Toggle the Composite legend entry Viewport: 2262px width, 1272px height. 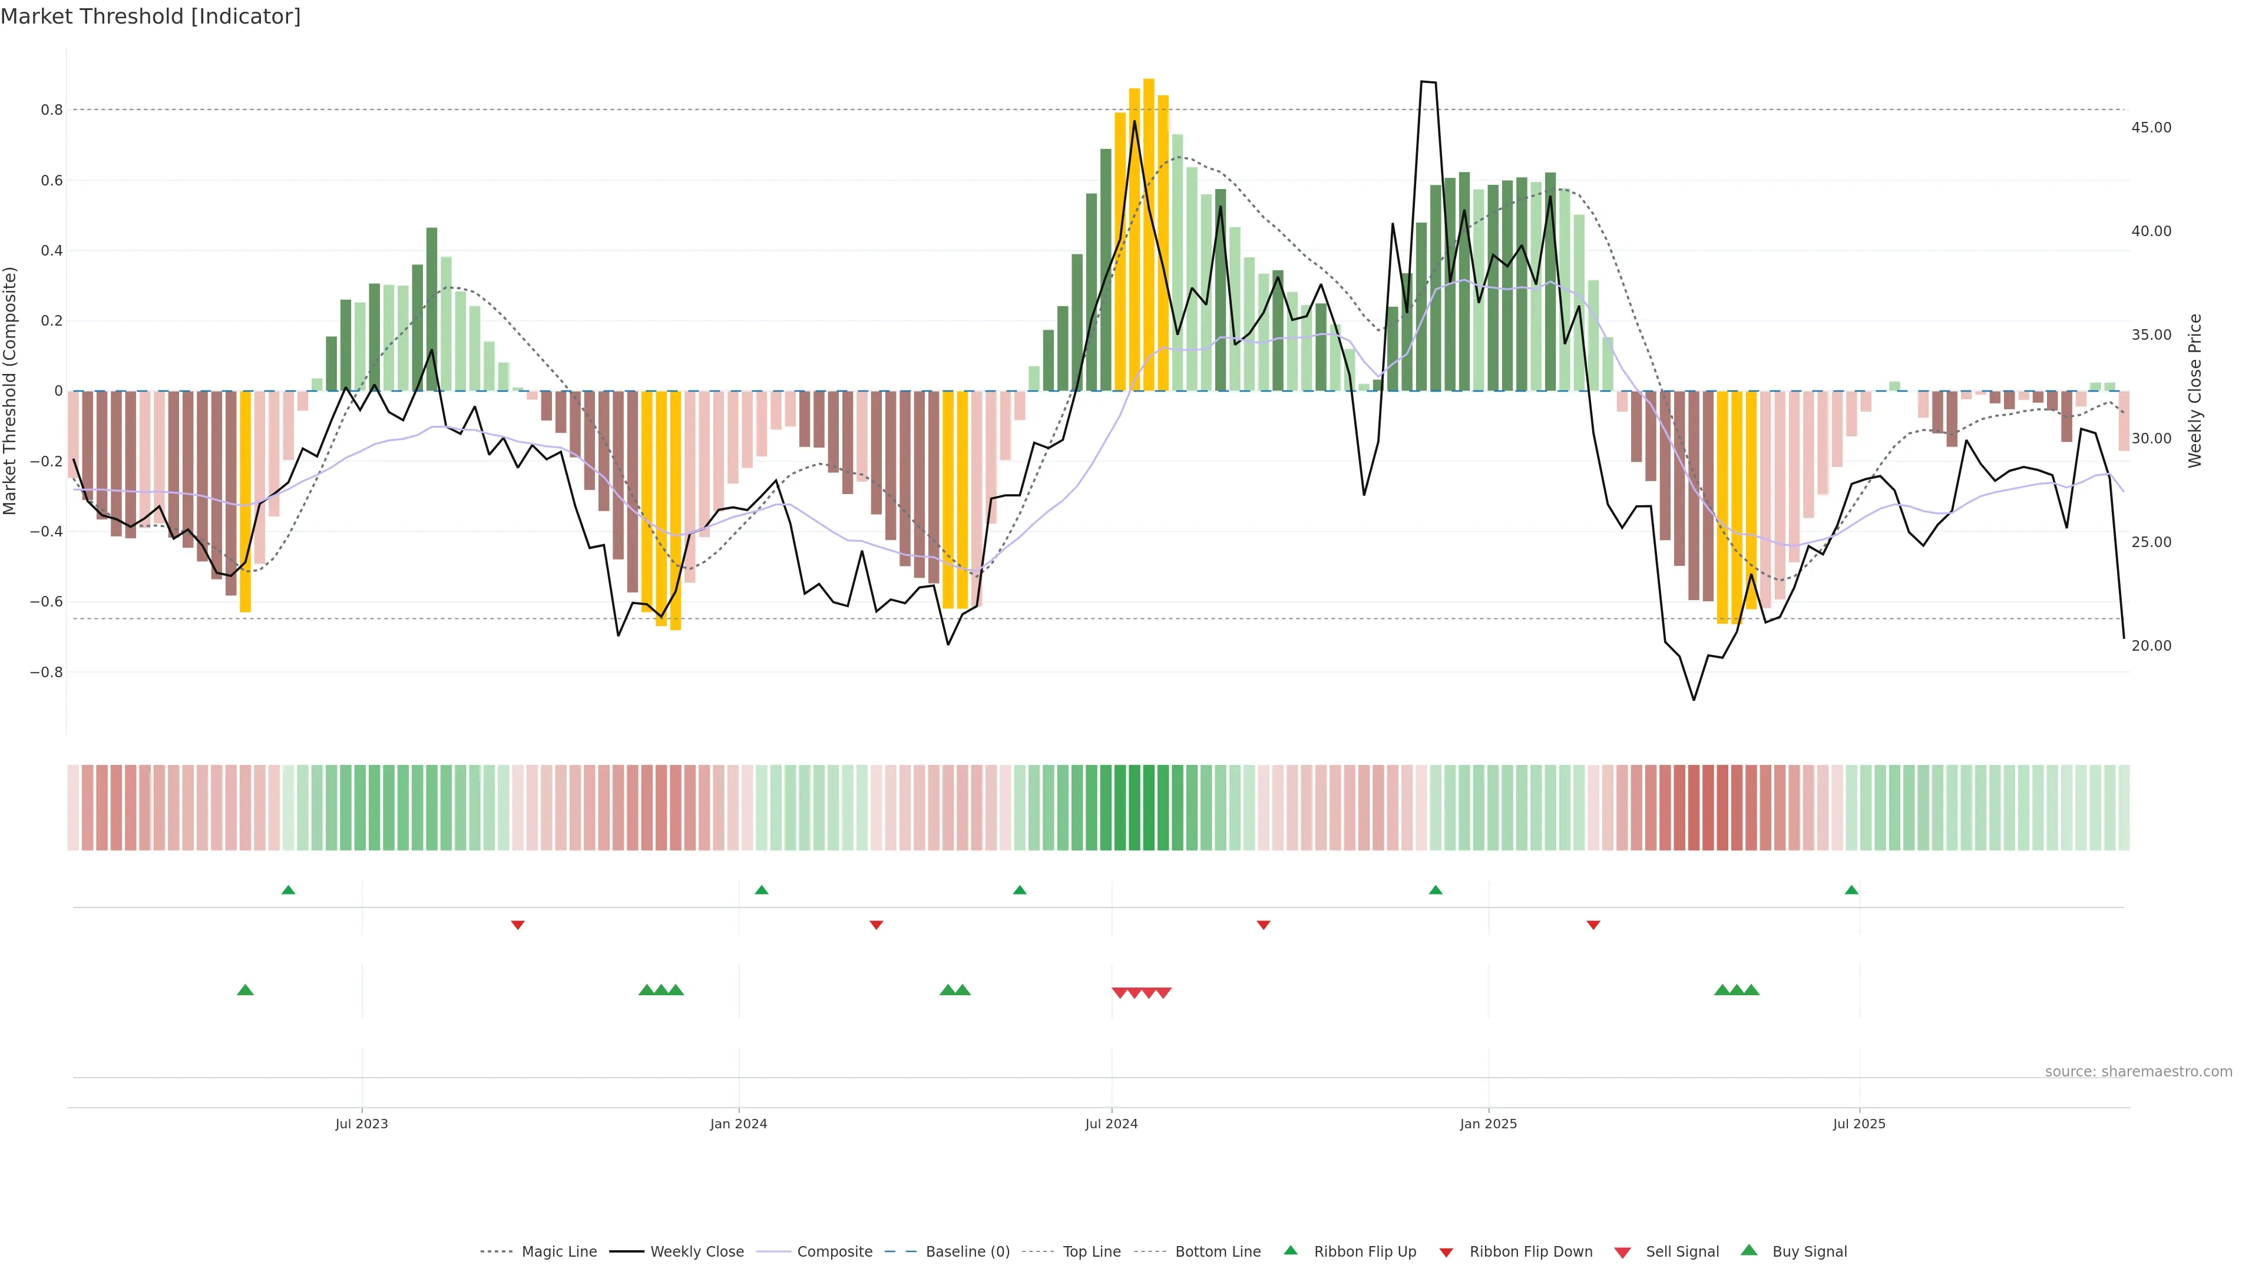[x=834, y=1251]
